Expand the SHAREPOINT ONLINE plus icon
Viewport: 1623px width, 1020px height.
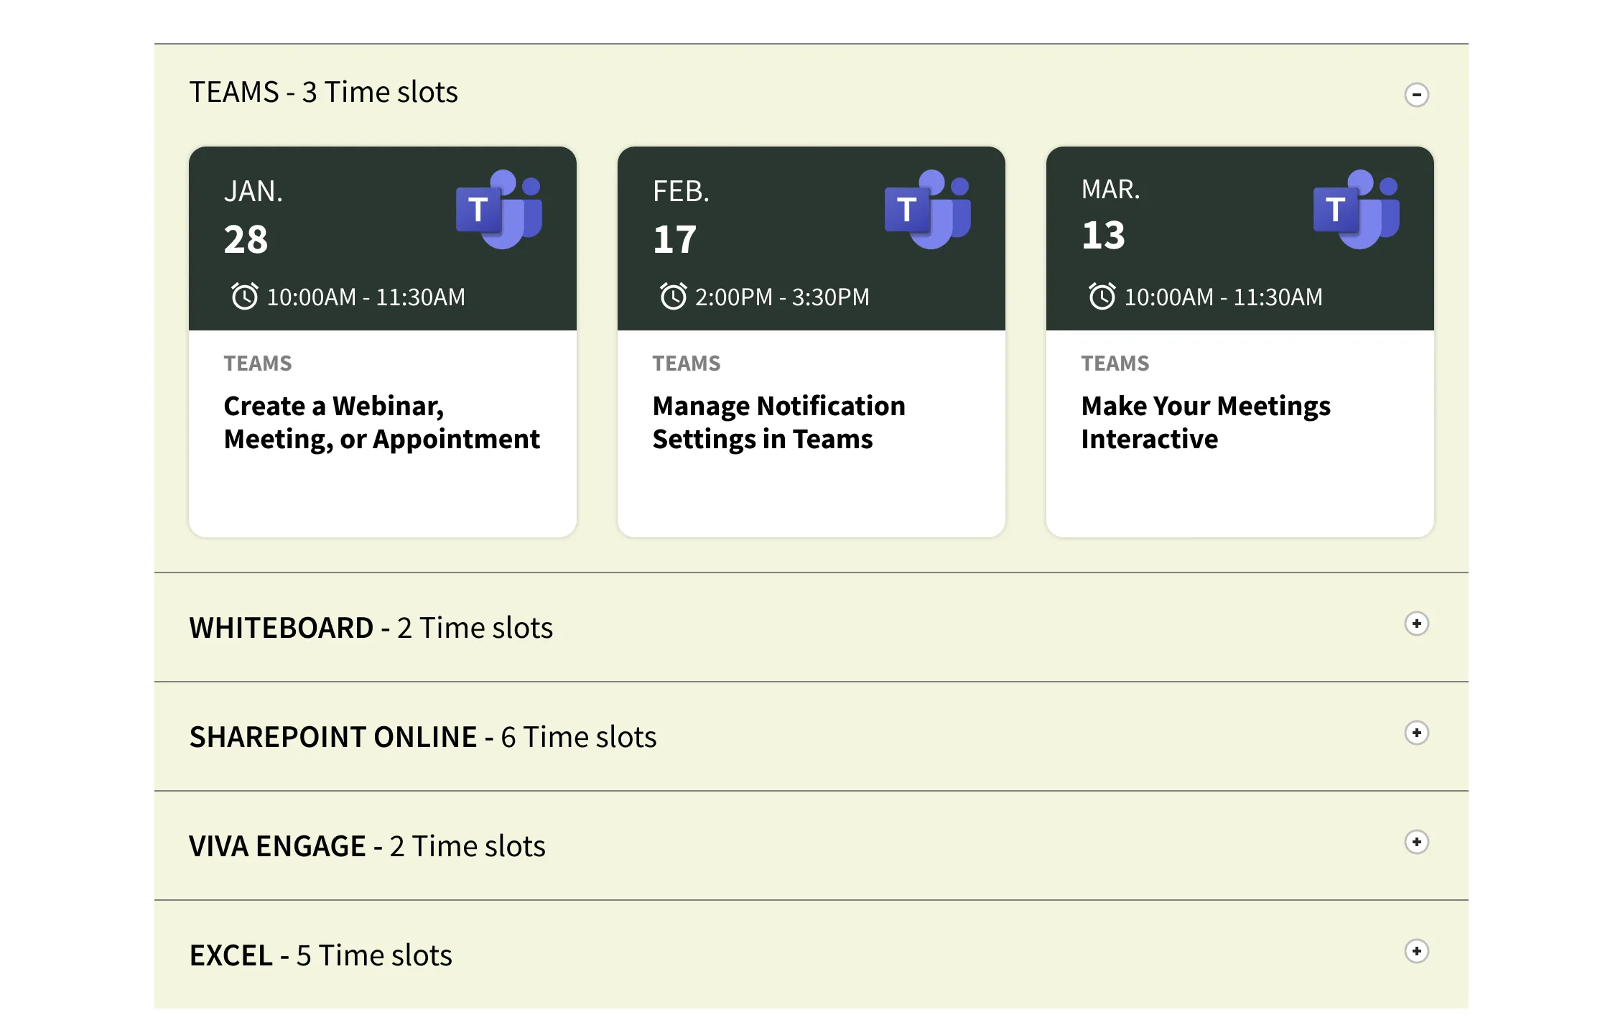1416,733
